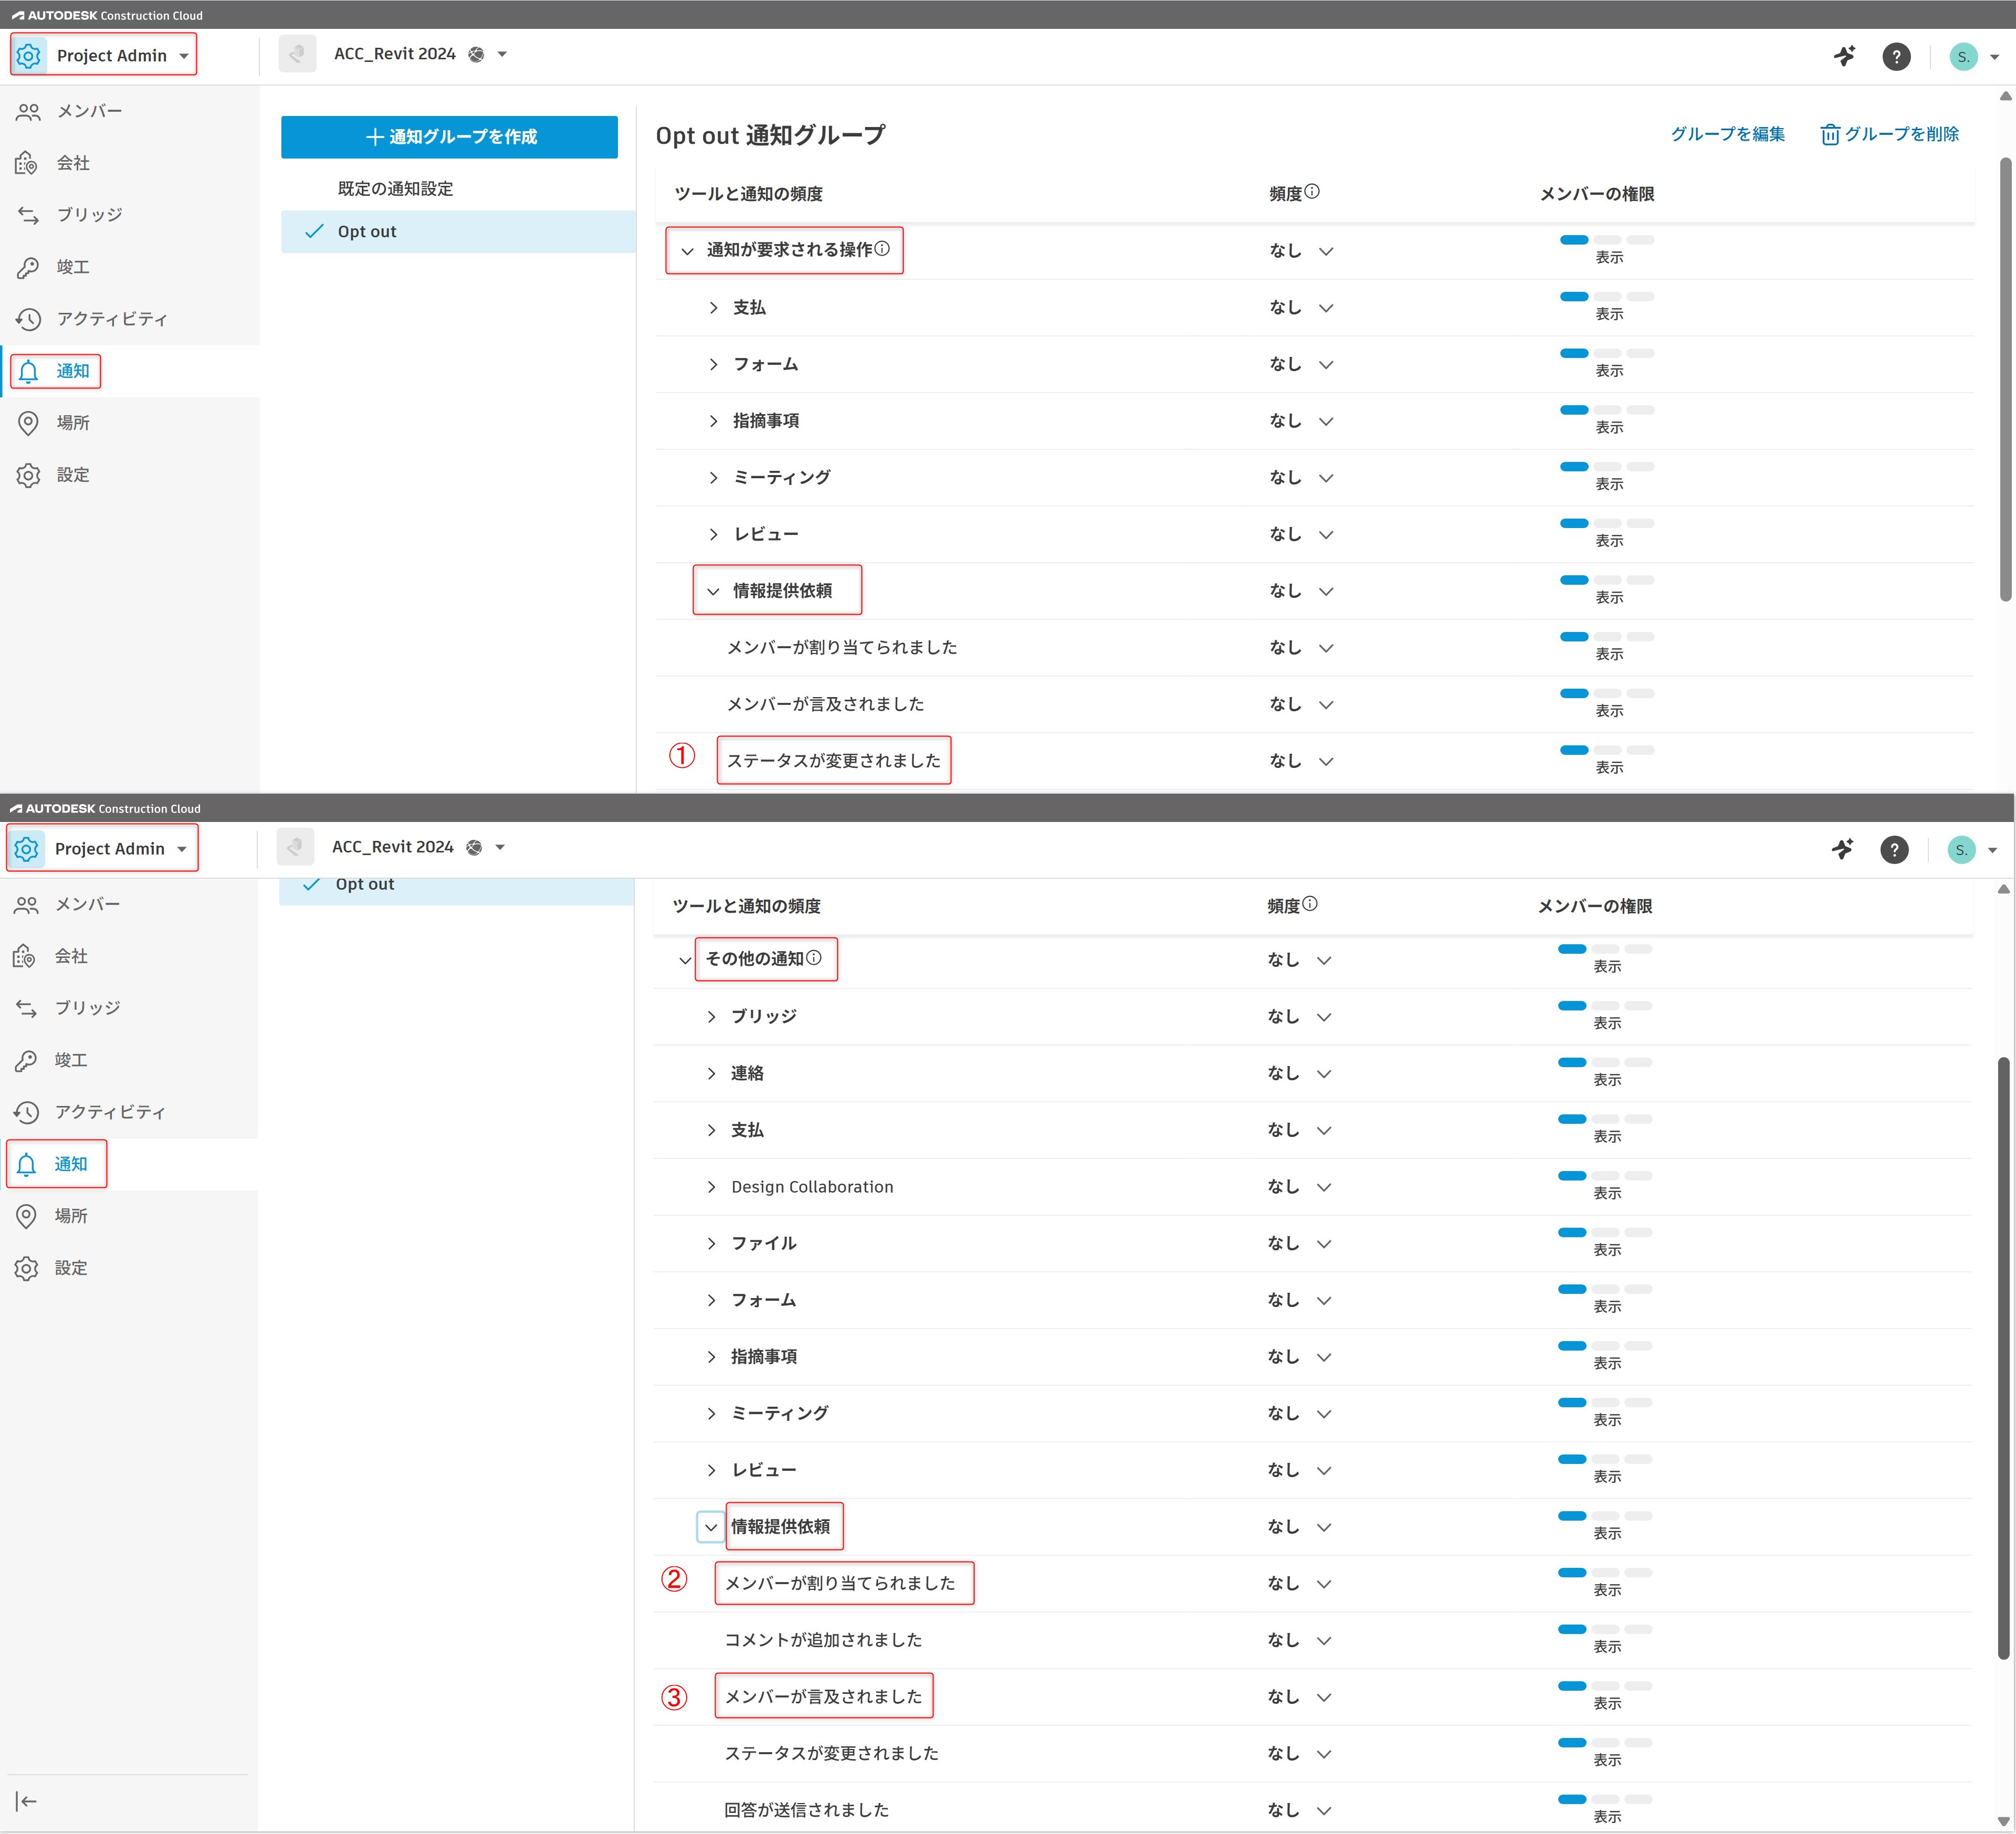The image size is (2016, 1834).
Task: Click the user avatar S. in top header
Action: pos(1963,56)
